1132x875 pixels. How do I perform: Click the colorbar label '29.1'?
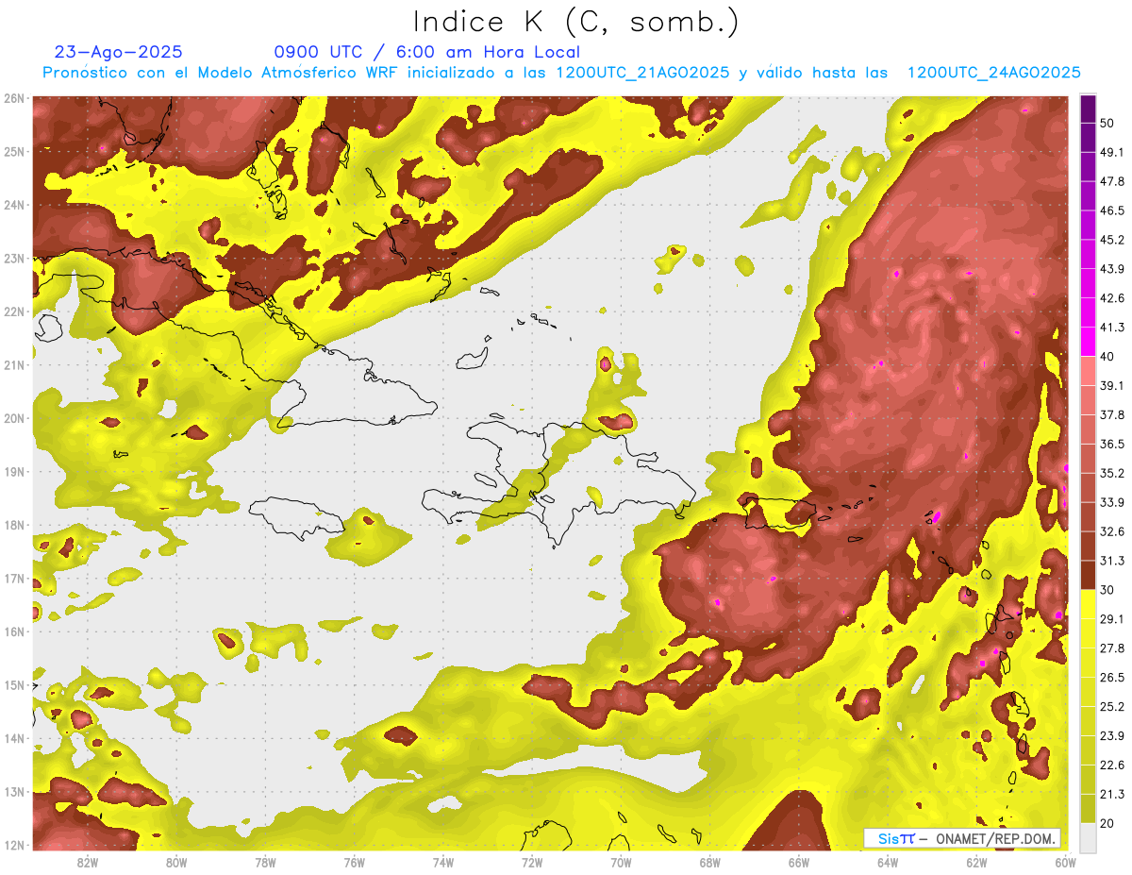(x=1111, y=619)
